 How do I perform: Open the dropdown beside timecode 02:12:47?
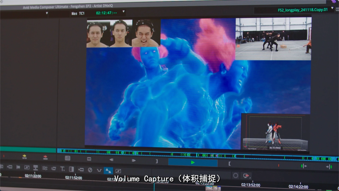click(x=123, y=11)
